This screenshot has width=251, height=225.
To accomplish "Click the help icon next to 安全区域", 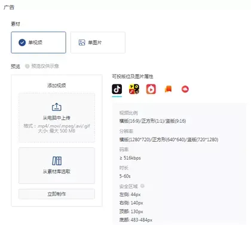I will pyautogui.click(x=142, y=186).
